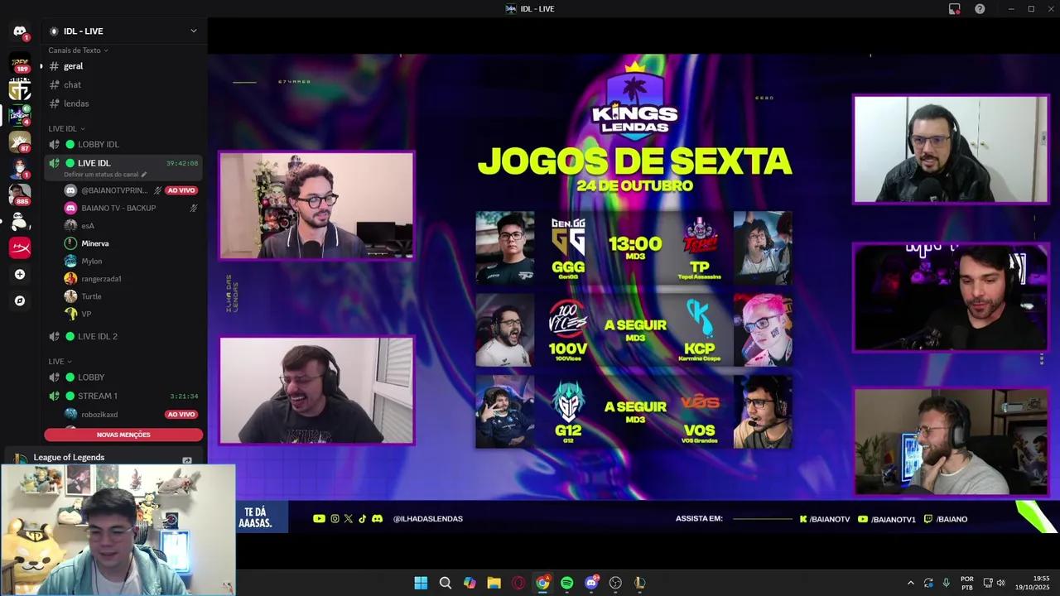Select user Mylon in voice channel
This screenshot has width=1060, height=596.
point(131,261)
